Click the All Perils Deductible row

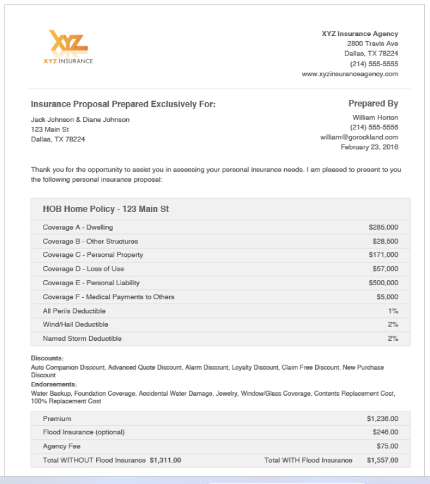(x=220, y=311)
